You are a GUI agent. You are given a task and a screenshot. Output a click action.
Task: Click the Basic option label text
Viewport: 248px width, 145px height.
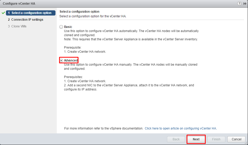click(x=68, y=27)
